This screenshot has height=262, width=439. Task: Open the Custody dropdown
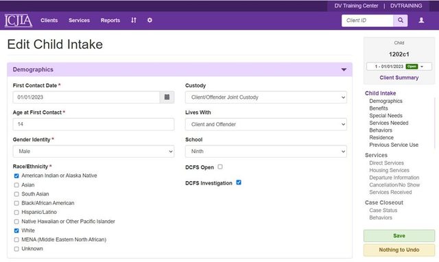(266, 97)
